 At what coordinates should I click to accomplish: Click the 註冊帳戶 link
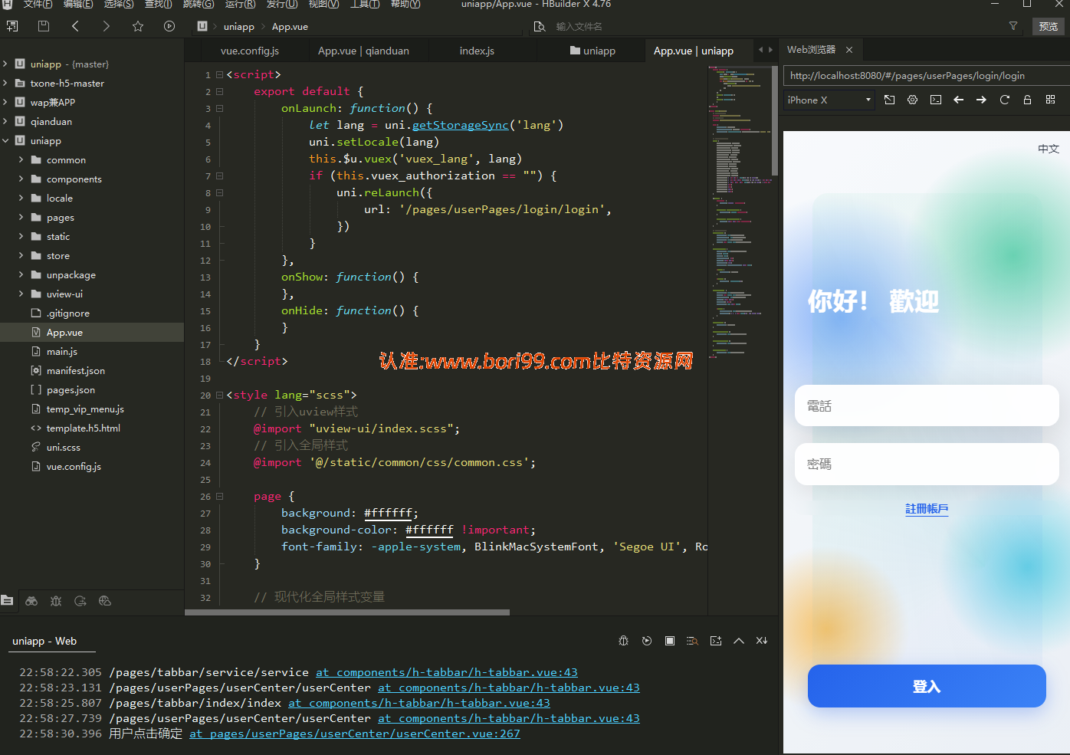coord(927,509)
